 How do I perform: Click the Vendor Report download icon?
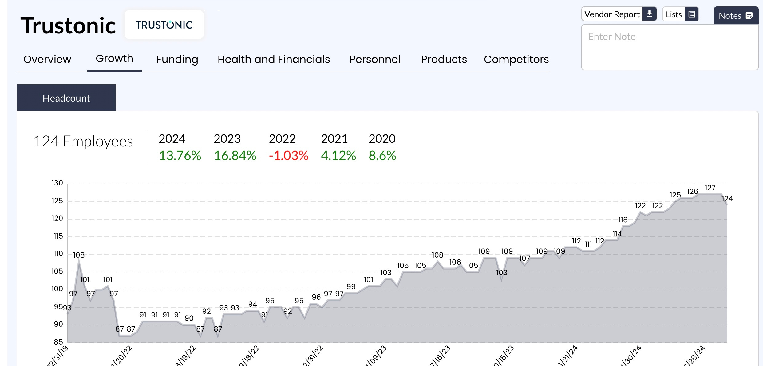[649, 14]
